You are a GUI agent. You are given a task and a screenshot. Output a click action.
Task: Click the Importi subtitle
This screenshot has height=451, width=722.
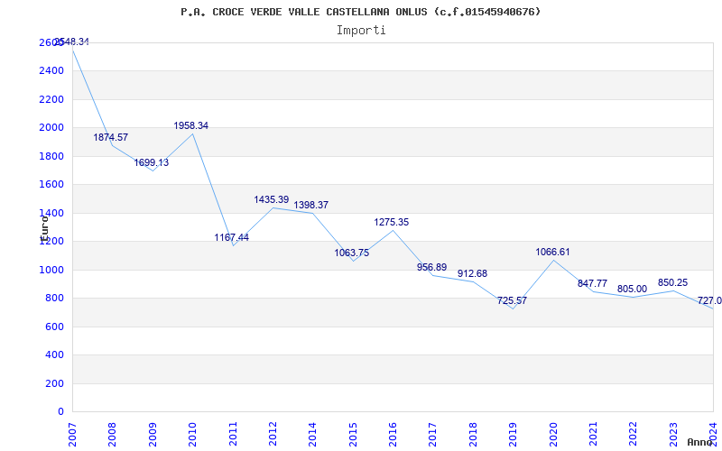(x=361, y=31)
